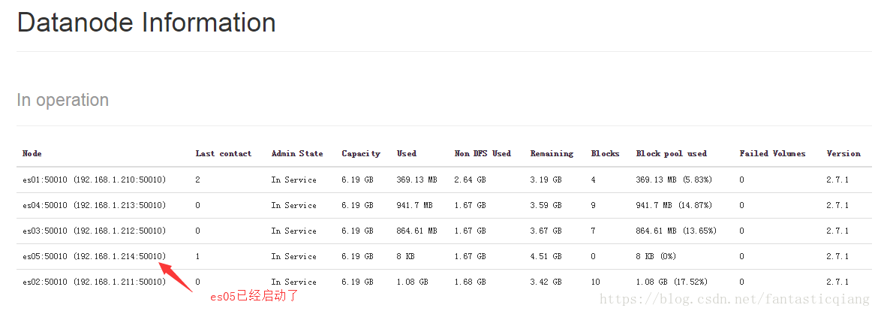
Task: Select the es04:50010 node entry
Action: (x=95, y=205)
